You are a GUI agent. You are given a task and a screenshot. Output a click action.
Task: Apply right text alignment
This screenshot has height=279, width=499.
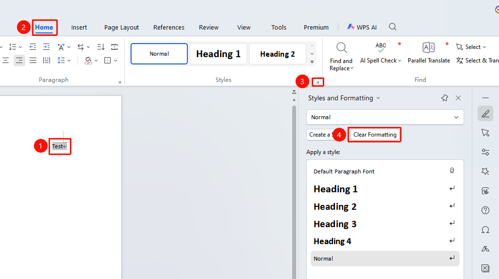(19, 61)
